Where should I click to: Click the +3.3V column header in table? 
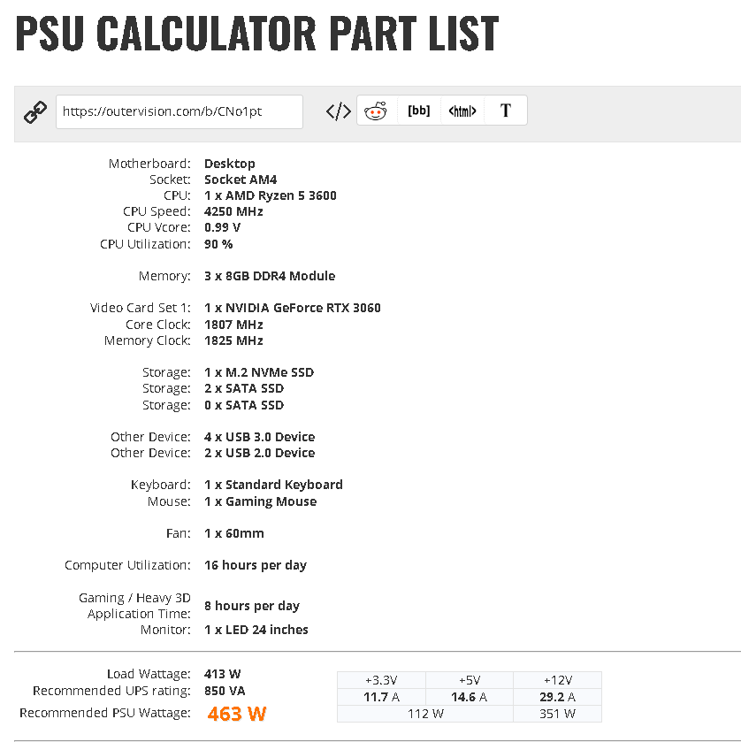381,680
